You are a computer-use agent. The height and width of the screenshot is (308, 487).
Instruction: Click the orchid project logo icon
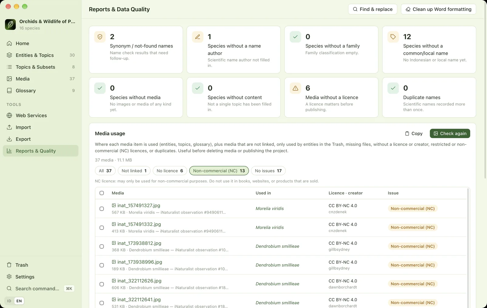point(10,24)
